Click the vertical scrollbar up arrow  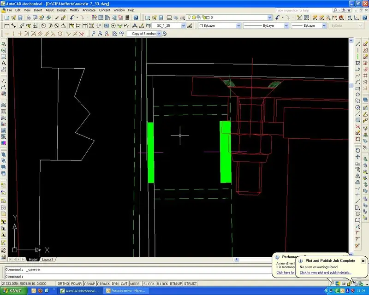click(x=351, y=41)
